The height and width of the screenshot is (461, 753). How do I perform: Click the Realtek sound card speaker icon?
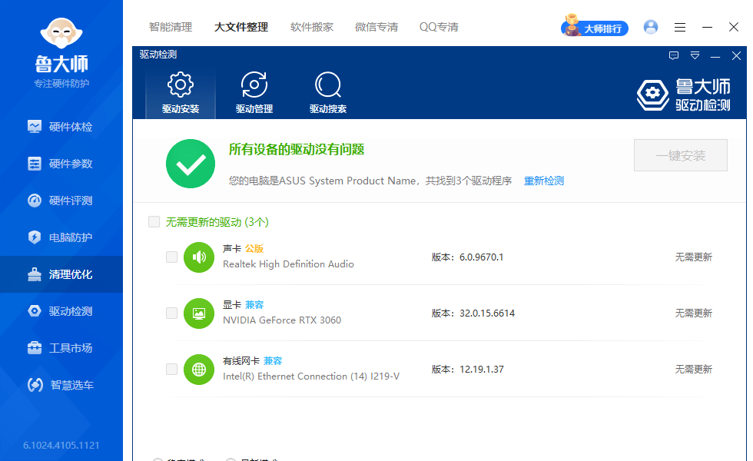pos(199,257)
